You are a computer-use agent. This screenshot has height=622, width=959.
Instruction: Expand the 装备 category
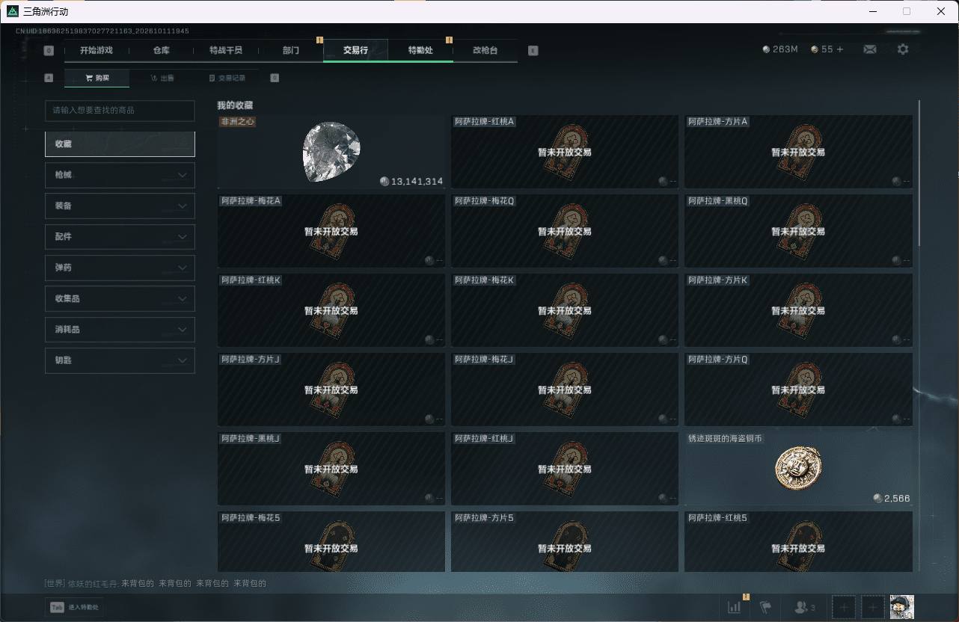120,206
